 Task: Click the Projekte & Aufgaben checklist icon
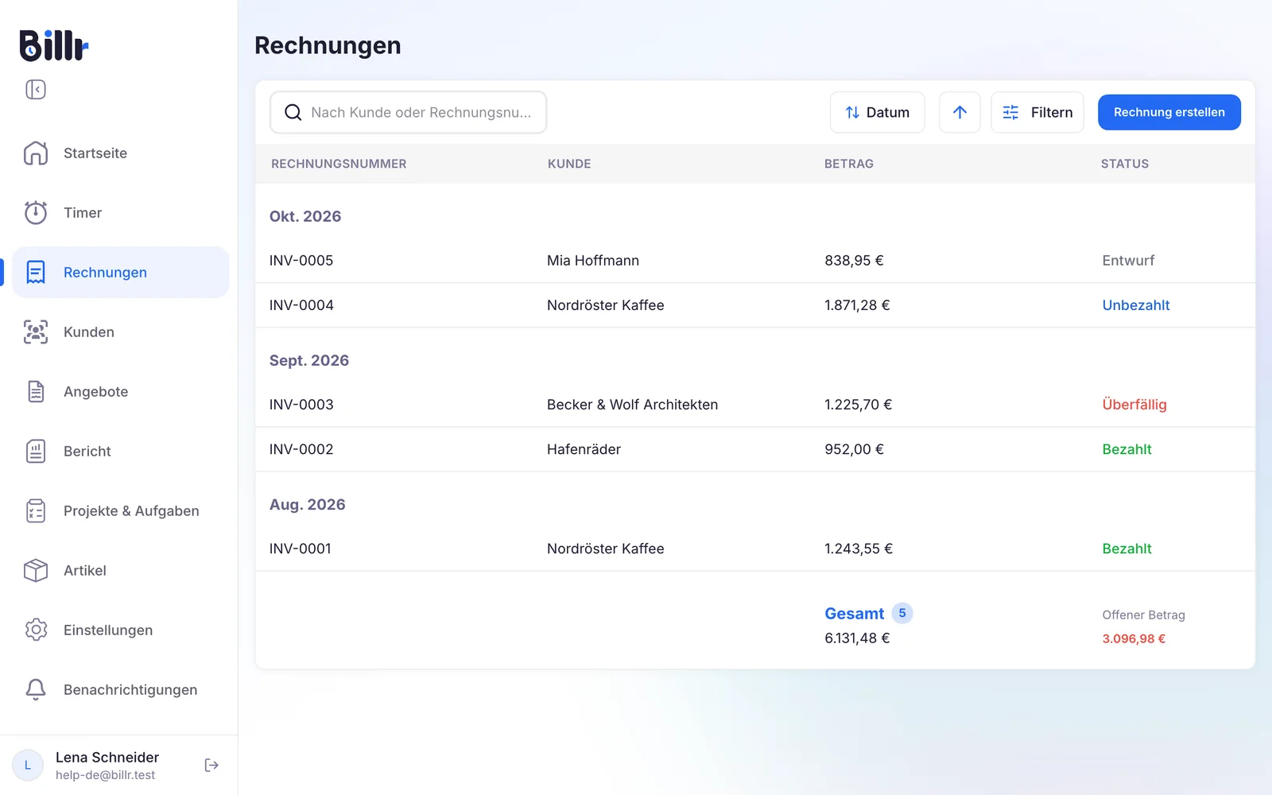point(36,510)
